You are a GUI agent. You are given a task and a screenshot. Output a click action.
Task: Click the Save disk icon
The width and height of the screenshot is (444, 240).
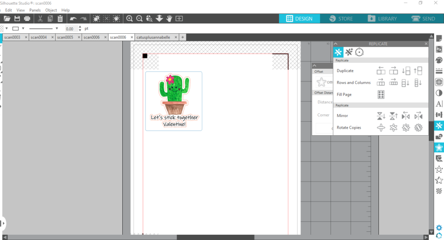click(x=17, y=19)
